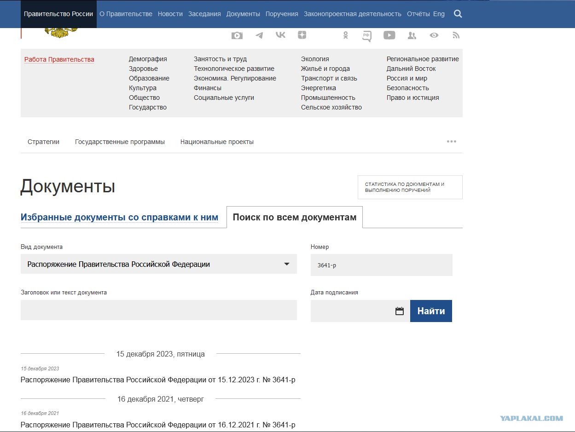
Task: Open the Экономика. Регулирование topic
Action: click(x=235, y=78)
